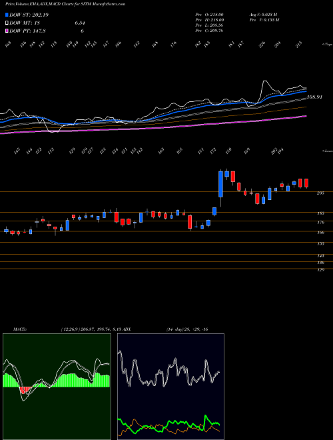Click the '6.54' value beside DOW MT
This screenshot has width=333, height=440.
pyautogui.click(x=80, y=23)
